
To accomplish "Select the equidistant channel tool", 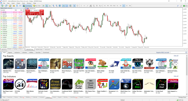I will point(91,6).
